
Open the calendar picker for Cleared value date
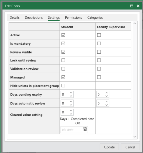coord(85,129)
